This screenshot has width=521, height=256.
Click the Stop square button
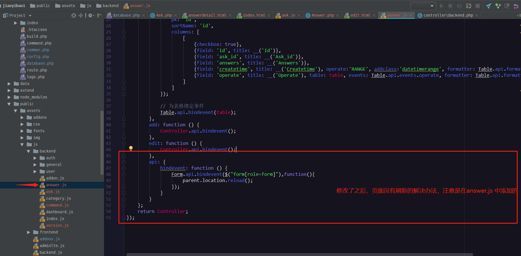tap(478, 6)
